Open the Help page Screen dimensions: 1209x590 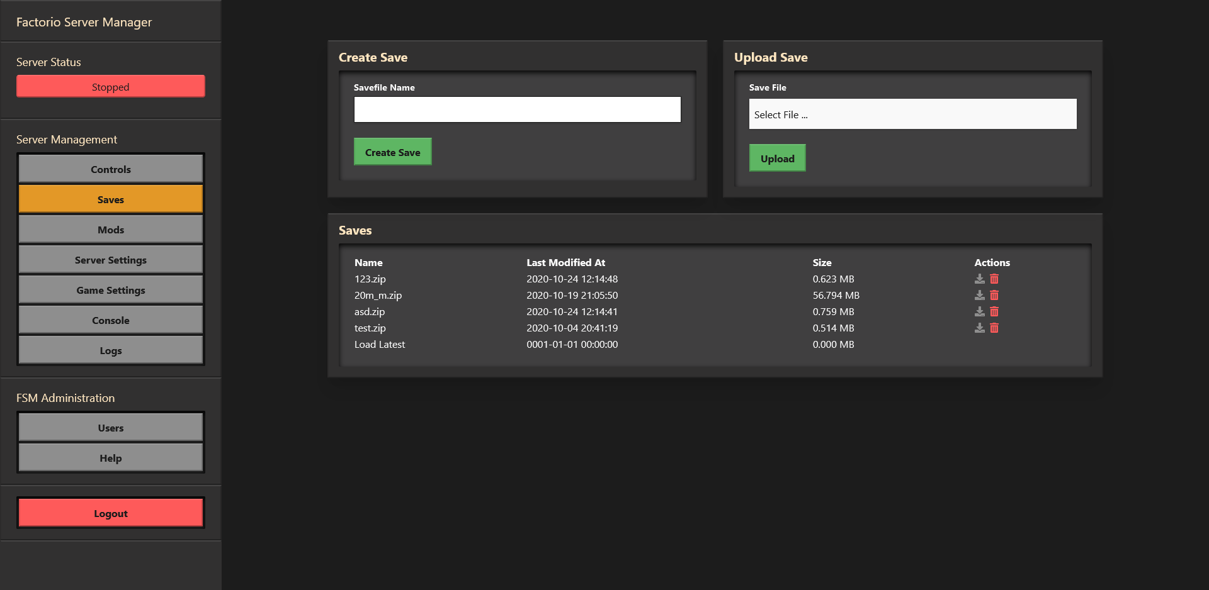111,458
